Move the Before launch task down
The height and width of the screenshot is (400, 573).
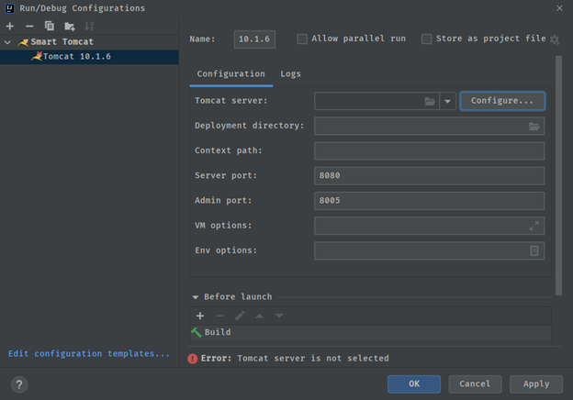279,316
